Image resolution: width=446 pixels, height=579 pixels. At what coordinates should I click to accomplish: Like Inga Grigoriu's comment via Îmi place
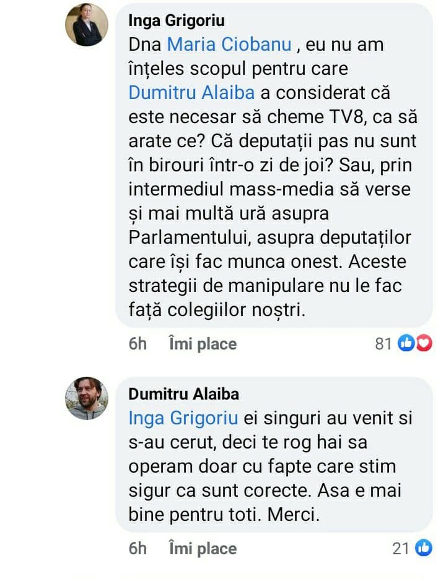pos(203,344)
